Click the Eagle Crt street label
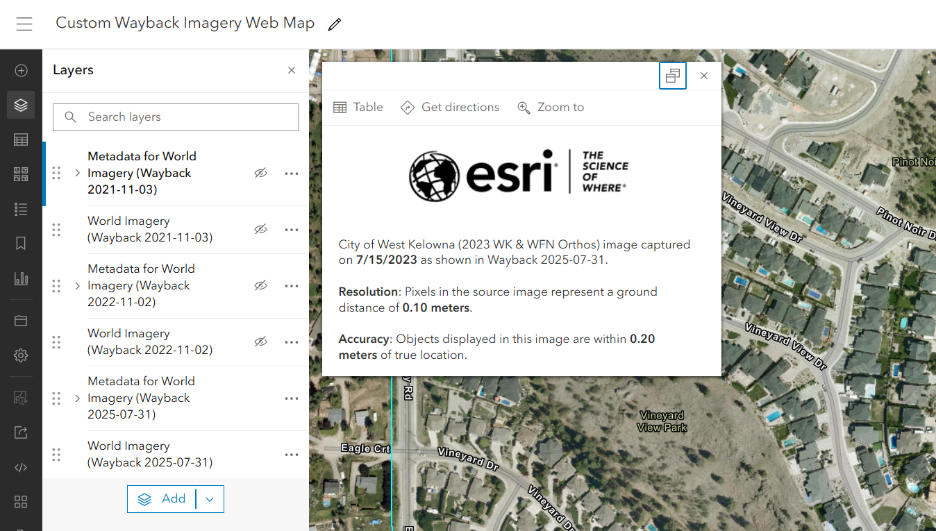The height and width of the screenshot is (531, 936). click(x=365, y=448)
